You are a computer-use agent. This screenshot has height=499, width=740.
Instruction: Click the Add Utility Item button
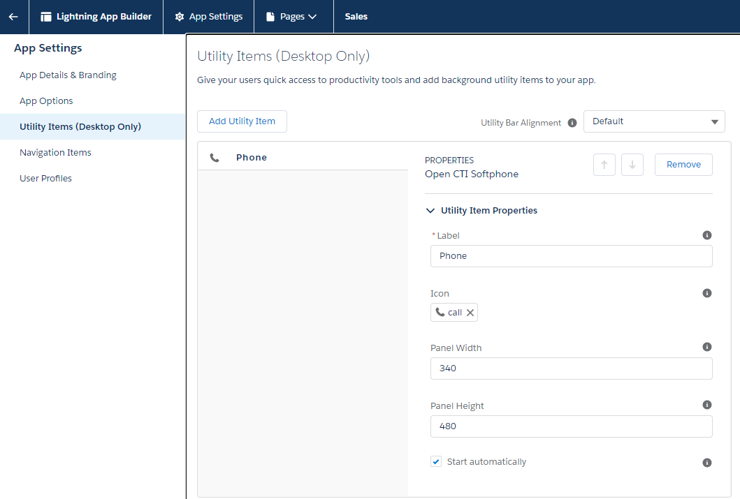(x=242, y=121)
